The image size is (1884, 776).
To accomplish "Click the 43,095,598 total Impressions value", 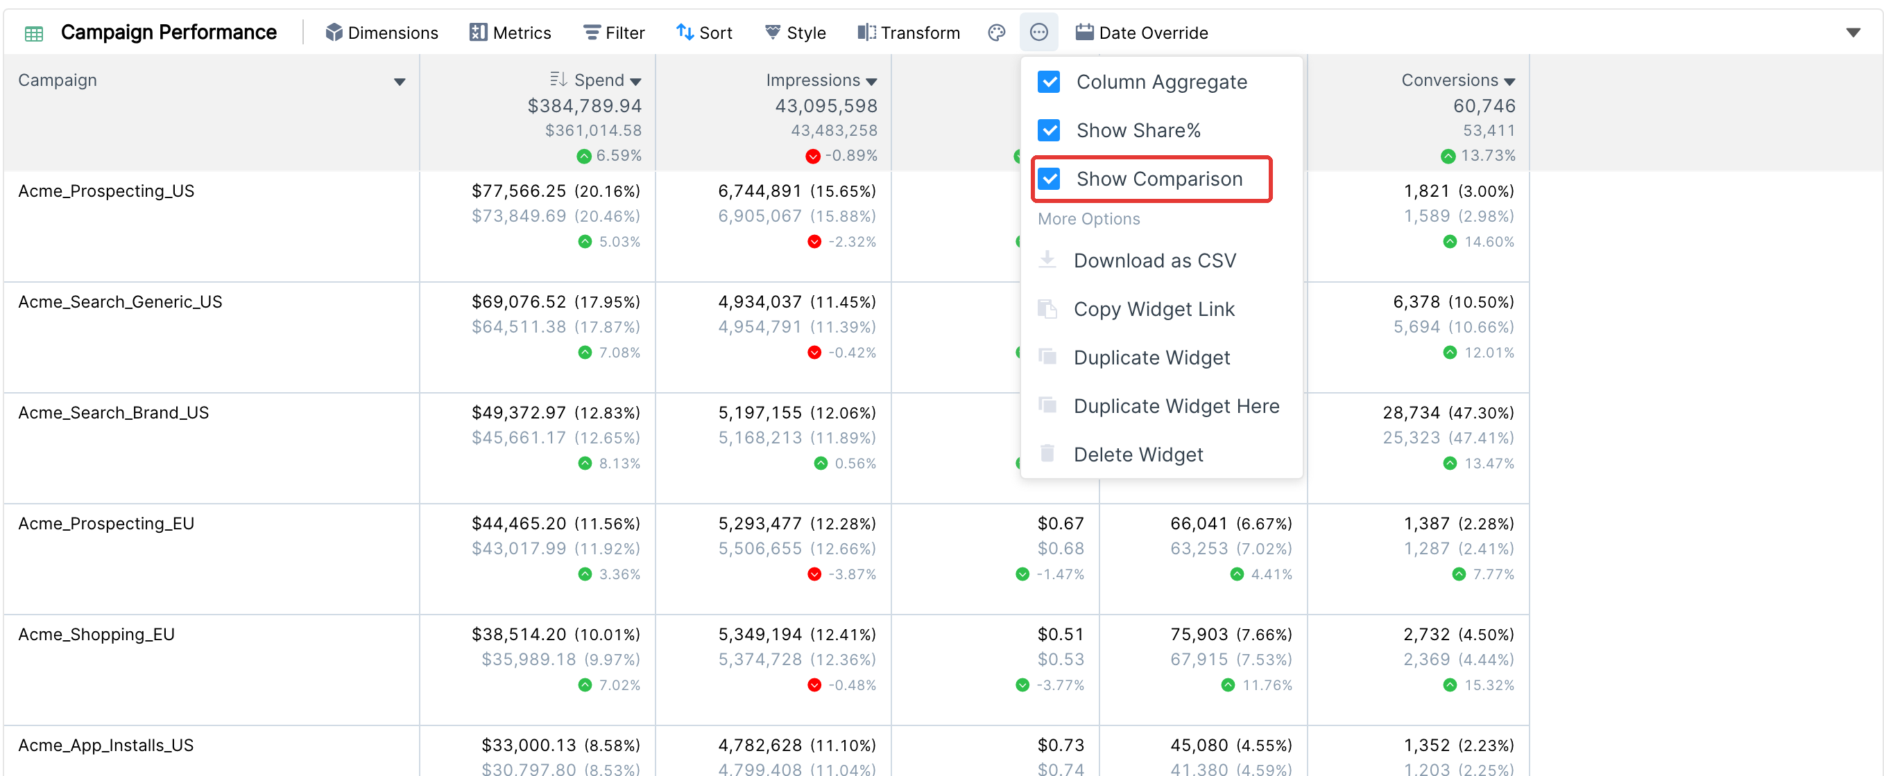I will click(825, 106).
